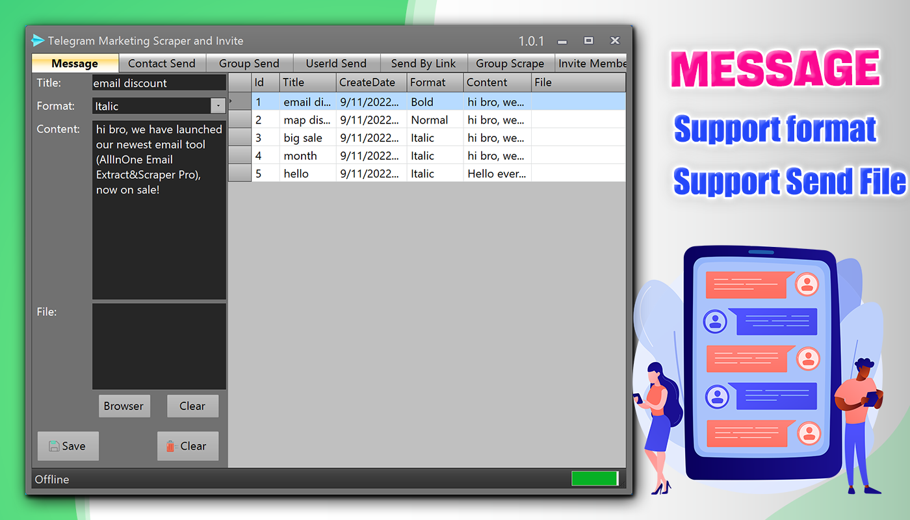The image size is (910, 520).
Task: Open the Group Send tab
Action: pos(249,63)
